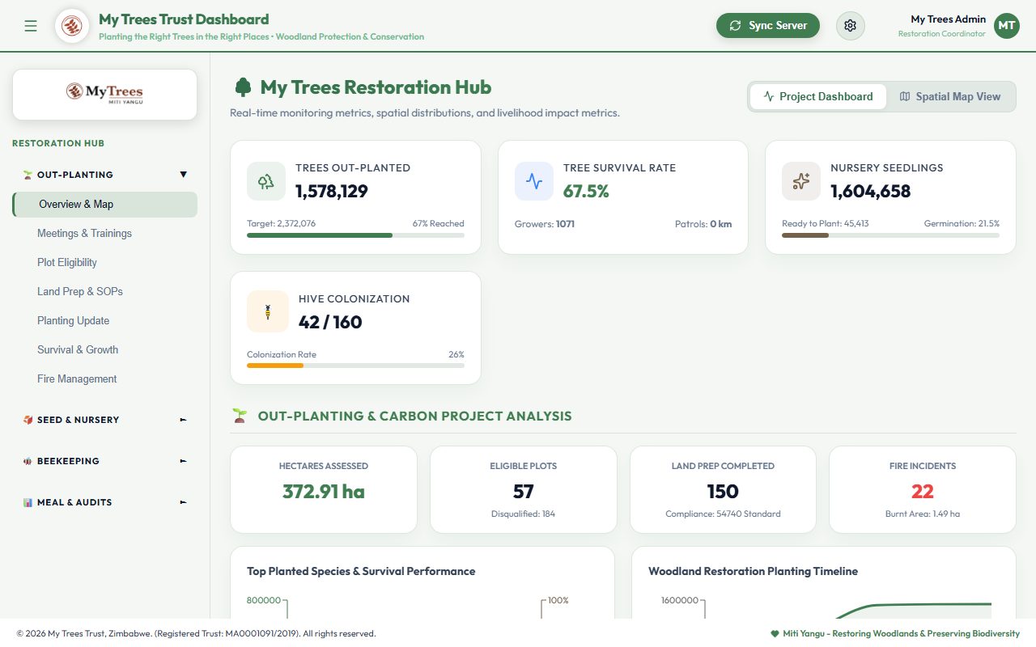Open Planting Update page
The height and width of the screenshot is (647, 1036).
pyautogui.click(x=104, y=321)
